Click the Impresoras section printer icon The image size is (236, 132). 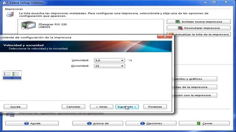pos(10,14)
